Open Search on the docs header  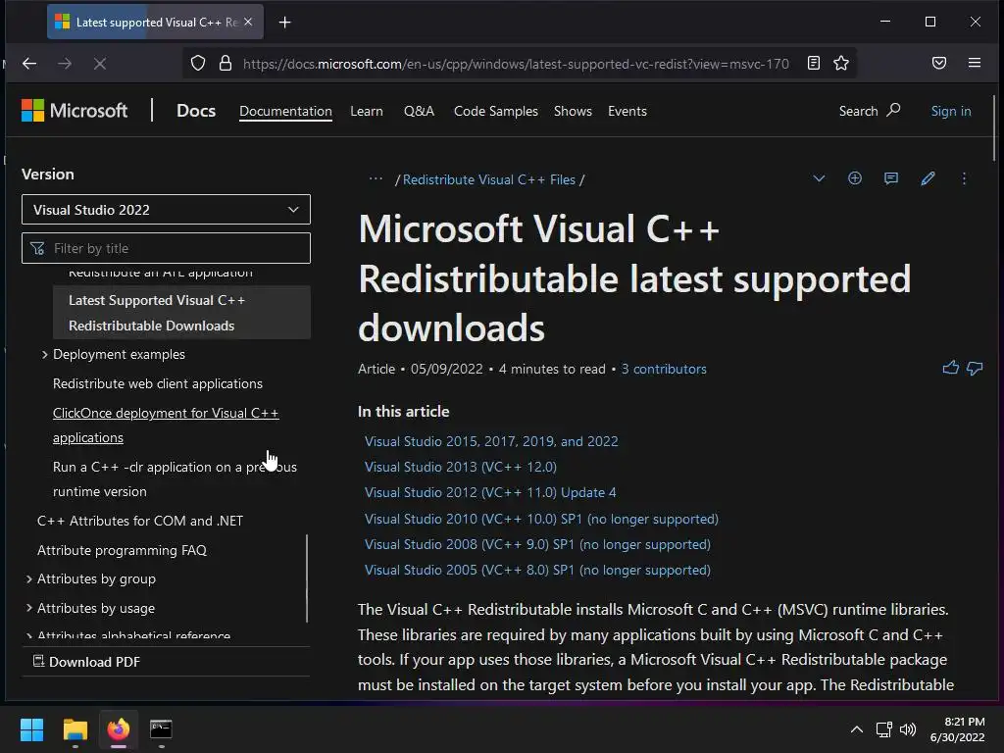(x=870, y=111)
